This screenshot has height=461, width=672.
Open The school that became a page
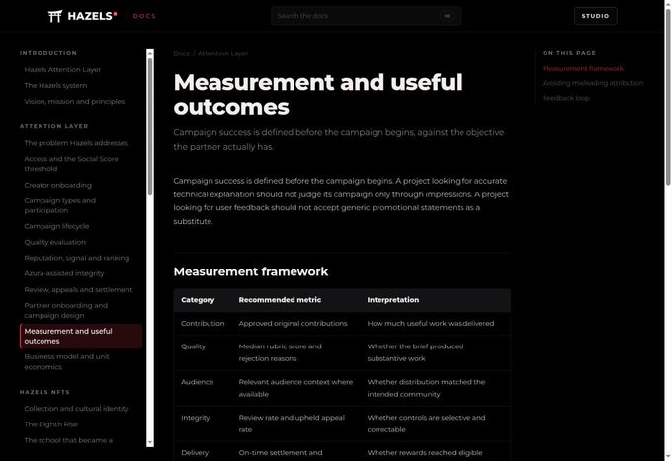point(68,440)
